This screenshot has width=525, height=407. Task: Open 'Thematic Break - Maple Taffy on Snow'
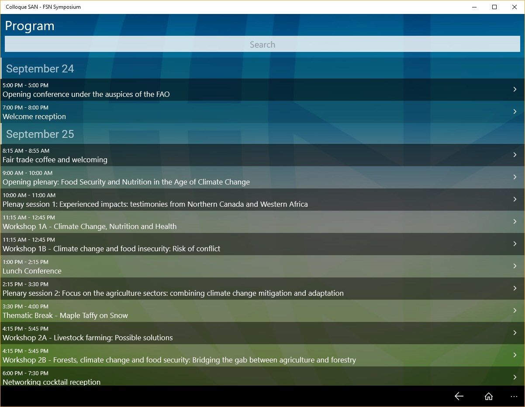tap(65, 315)
